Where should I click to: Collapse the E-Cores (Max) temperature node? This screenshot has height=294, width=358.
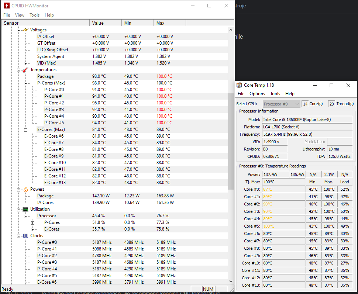[x=26, y=129]
